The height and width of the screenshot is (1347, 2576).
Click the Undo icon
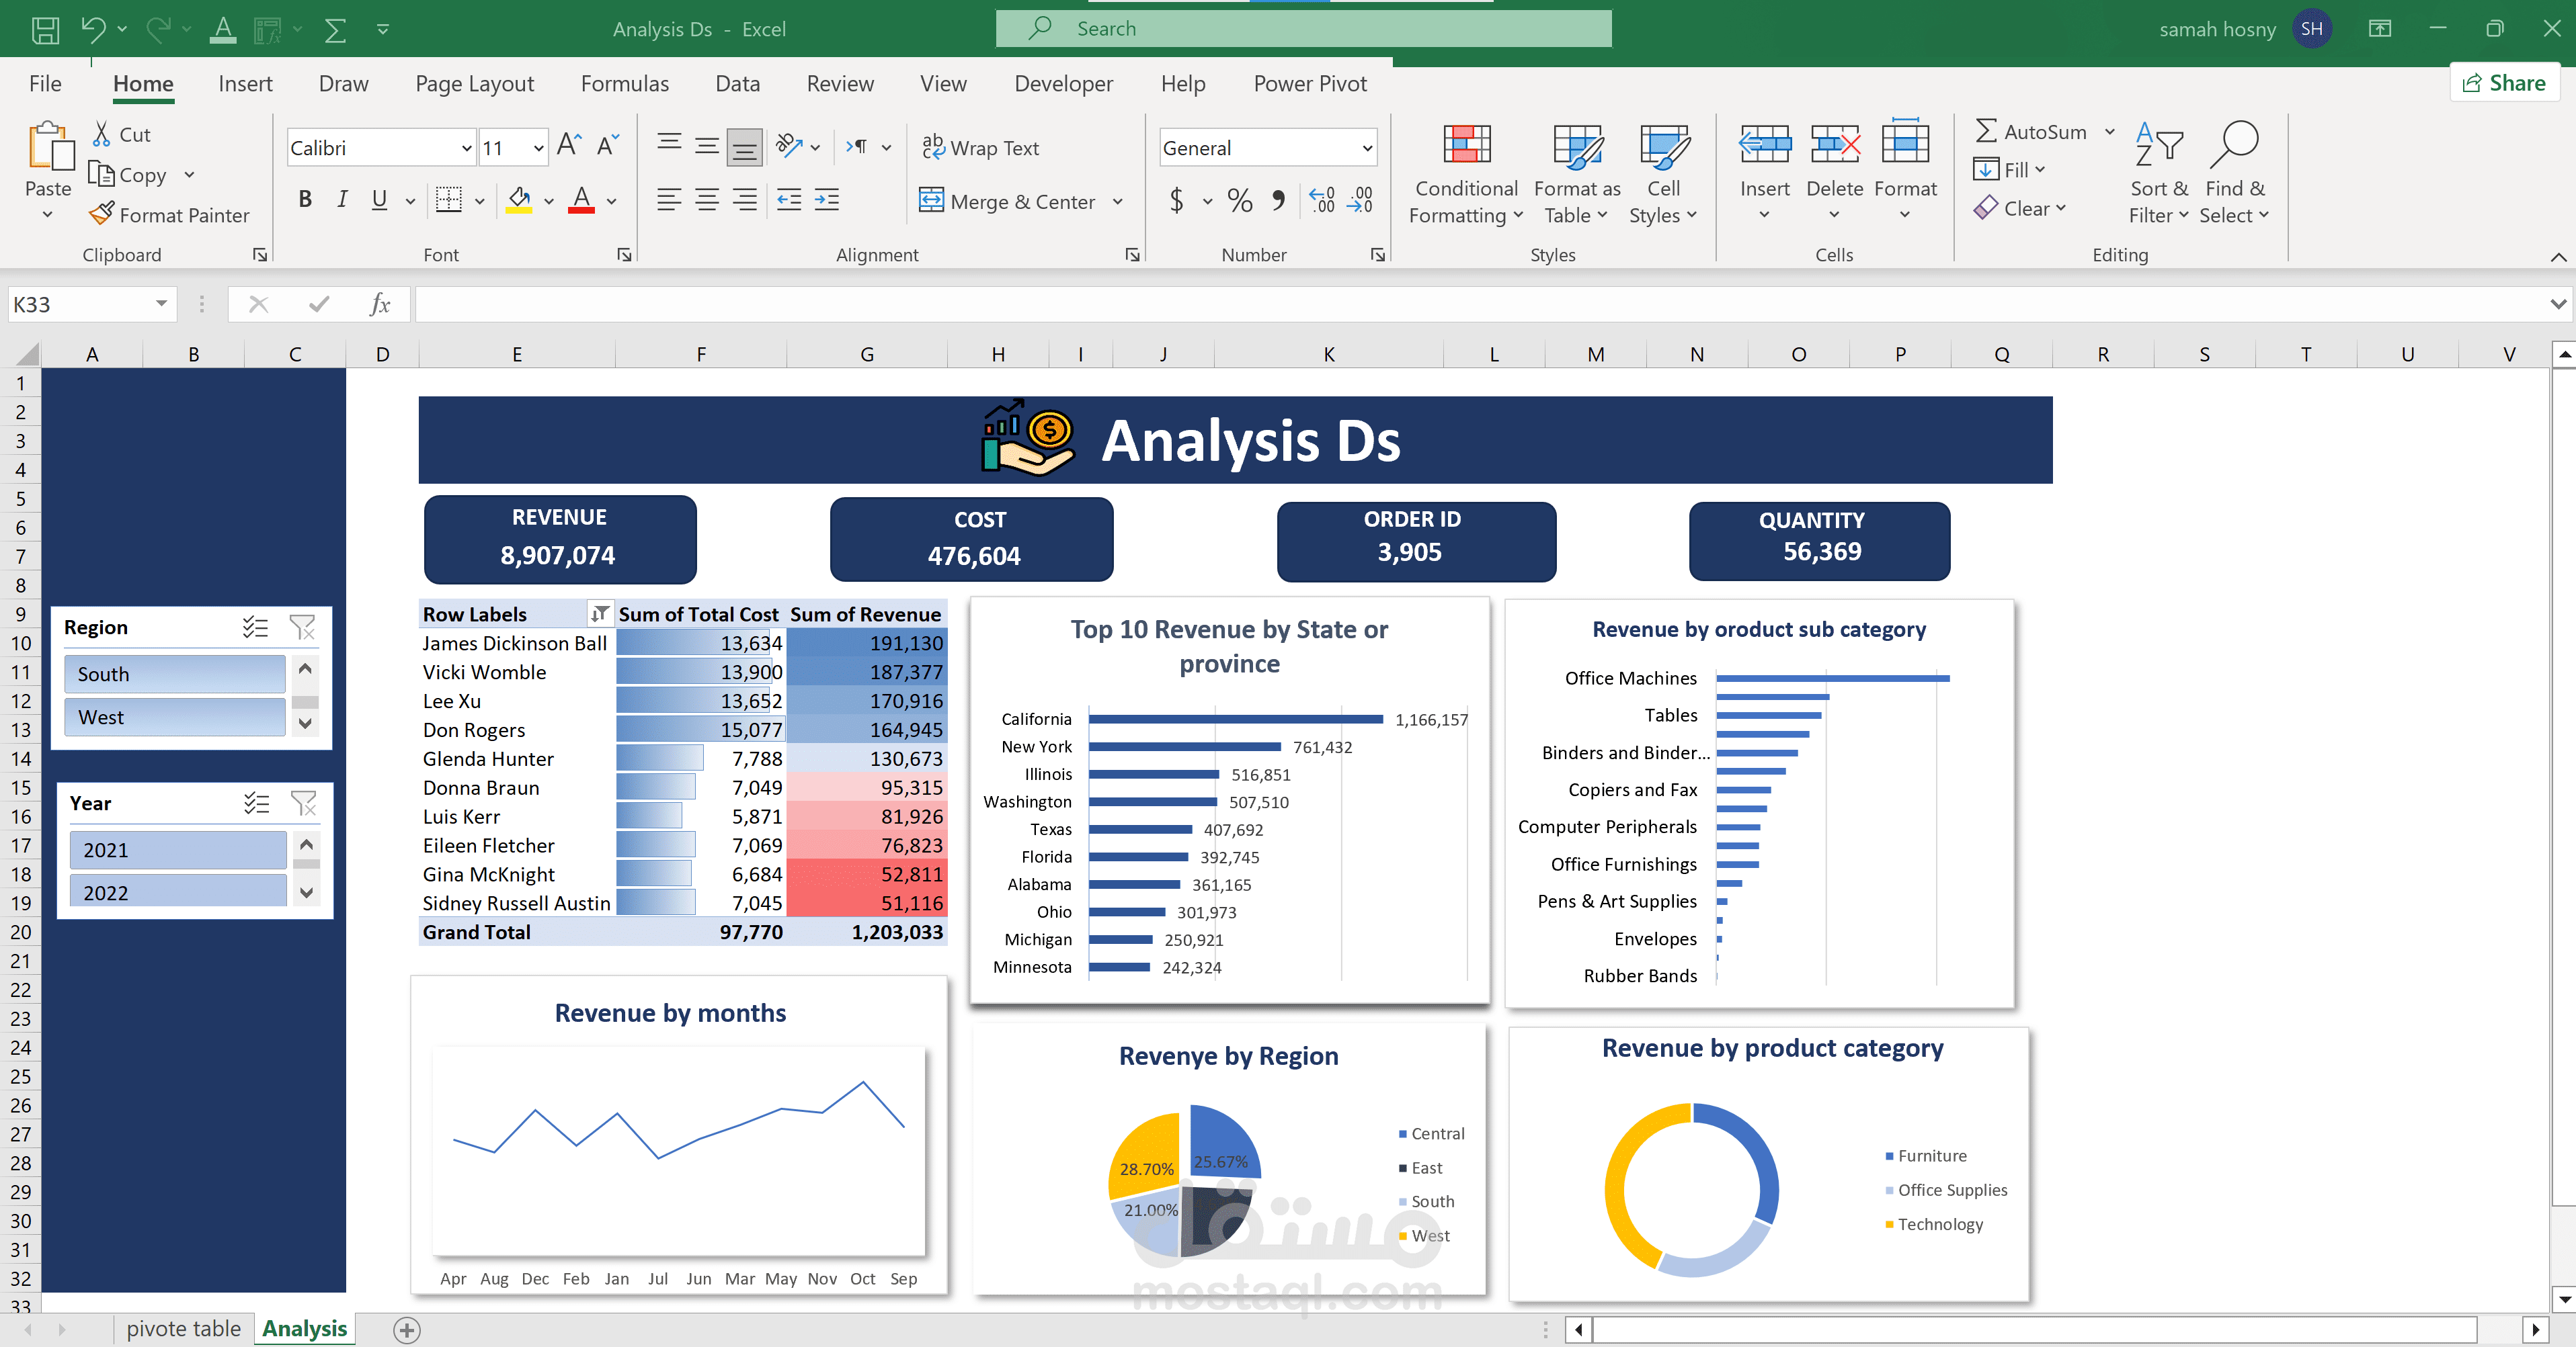pos(93,29)
